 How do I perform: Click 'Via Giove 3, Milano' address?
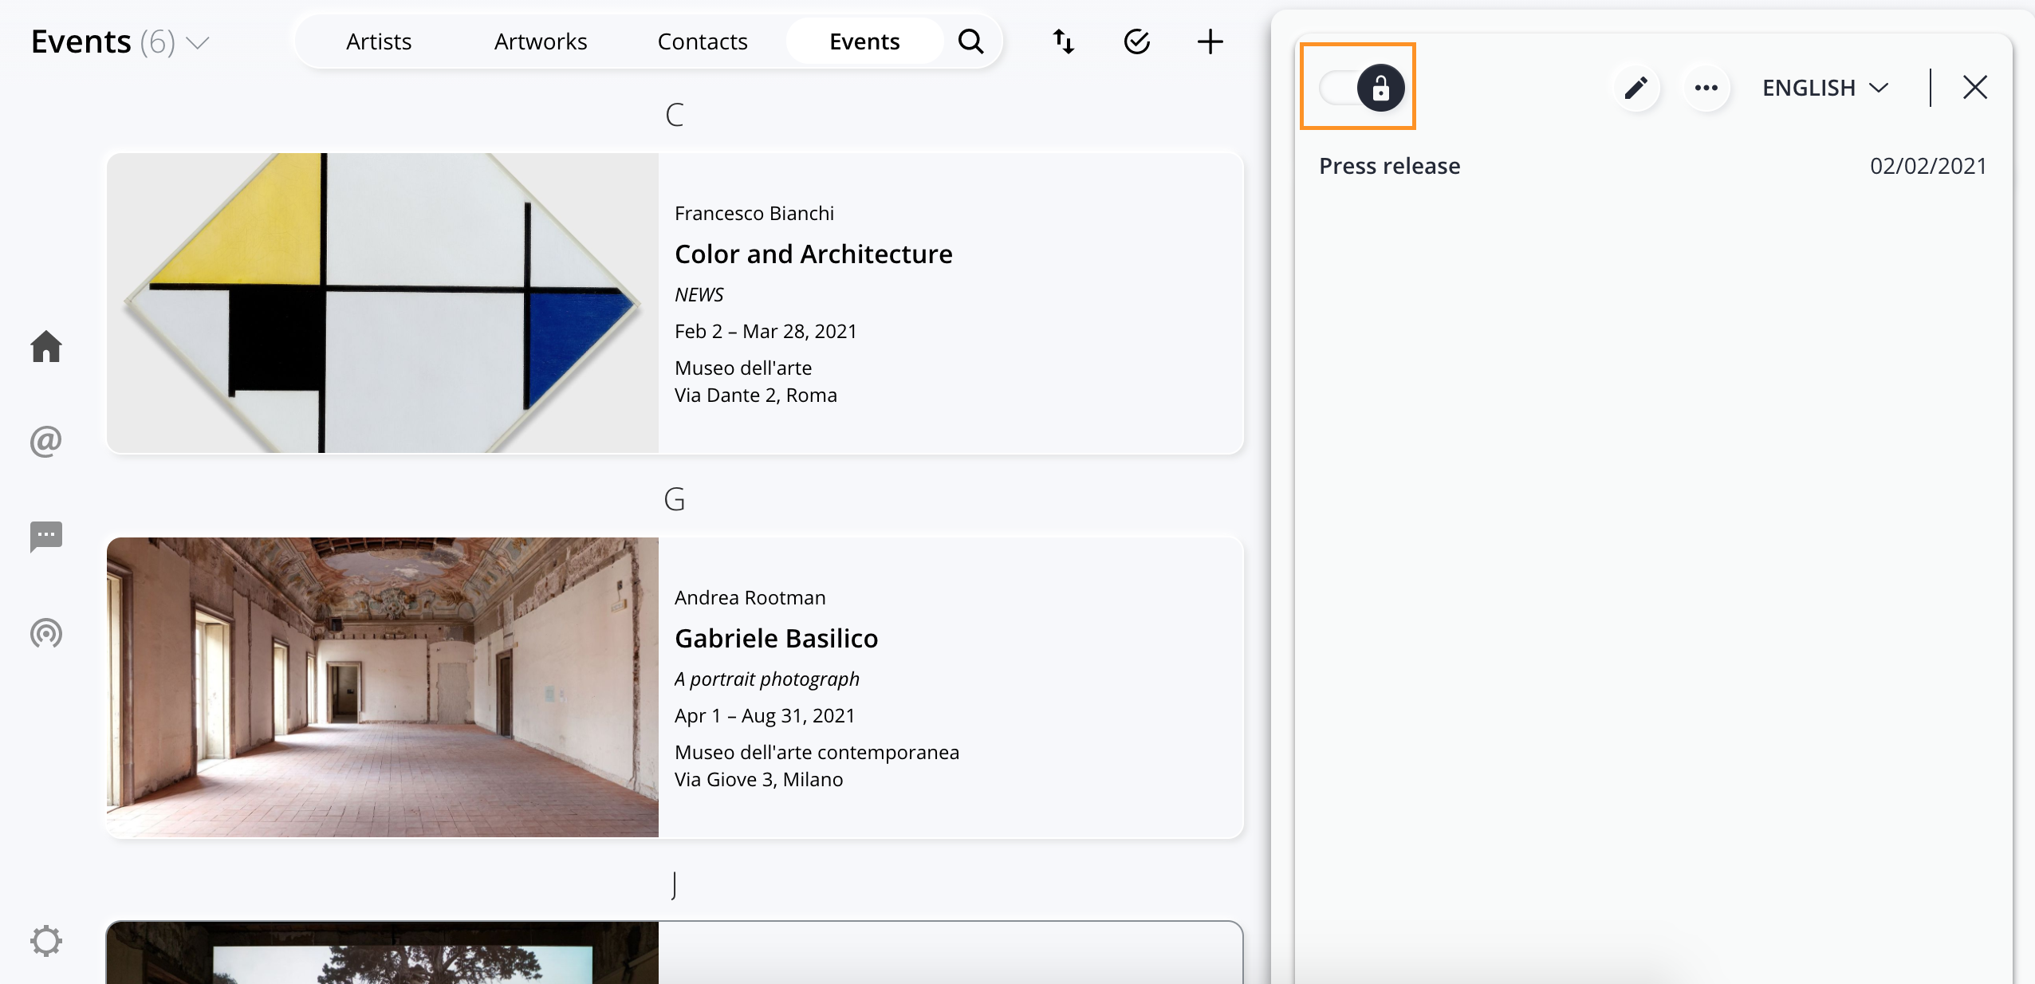tap(759, 779)
